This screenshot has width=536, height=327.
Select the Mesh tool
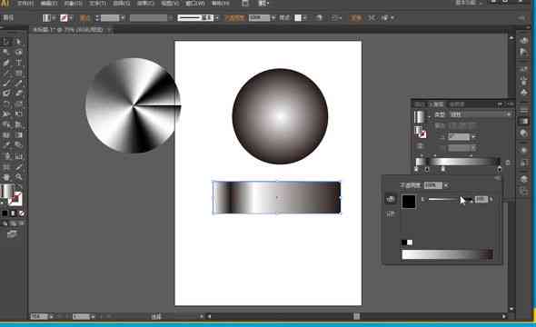[x=5, y=135]
